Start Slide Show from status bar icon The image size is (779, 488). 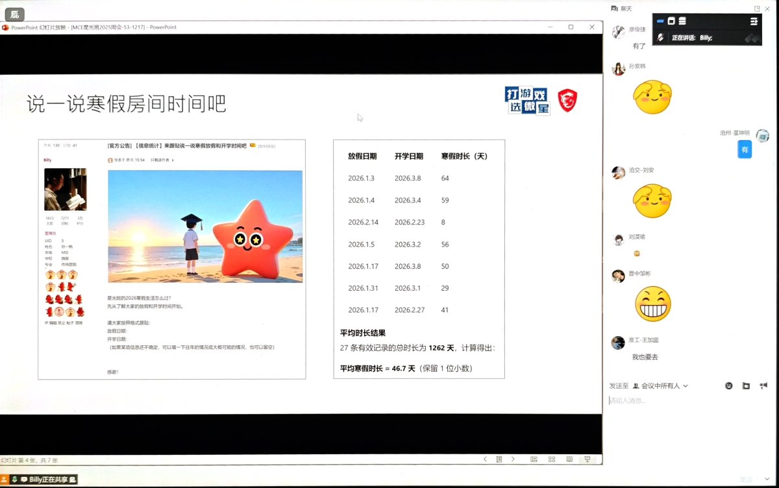(x=587, y=459)
